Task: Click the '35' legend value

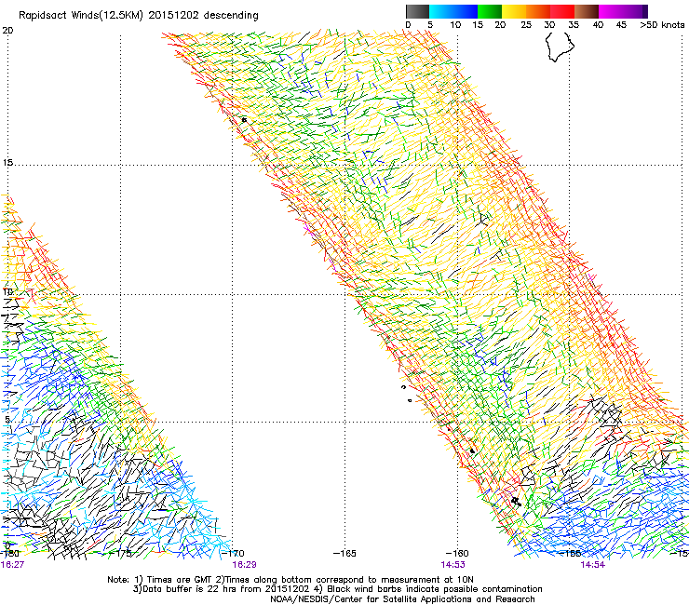Action: [x=574, y=25]
